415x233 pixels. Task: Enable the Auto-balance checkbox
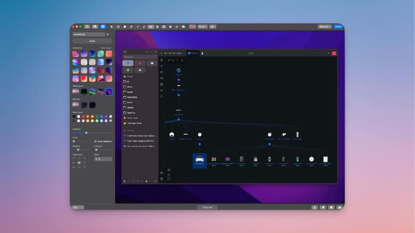tap(95, 141)
